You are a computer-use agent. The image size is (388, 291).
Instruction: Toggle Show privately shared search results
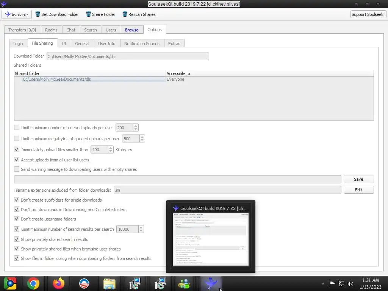point(17,239)
